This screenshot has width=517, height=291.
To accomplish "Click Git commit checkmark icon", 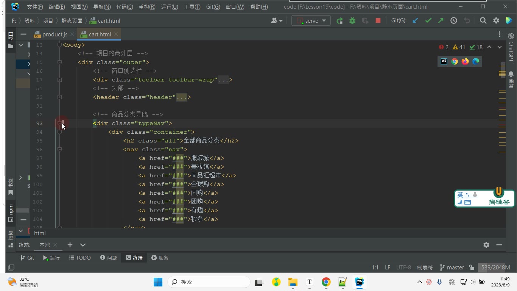I will pos(428,21).
